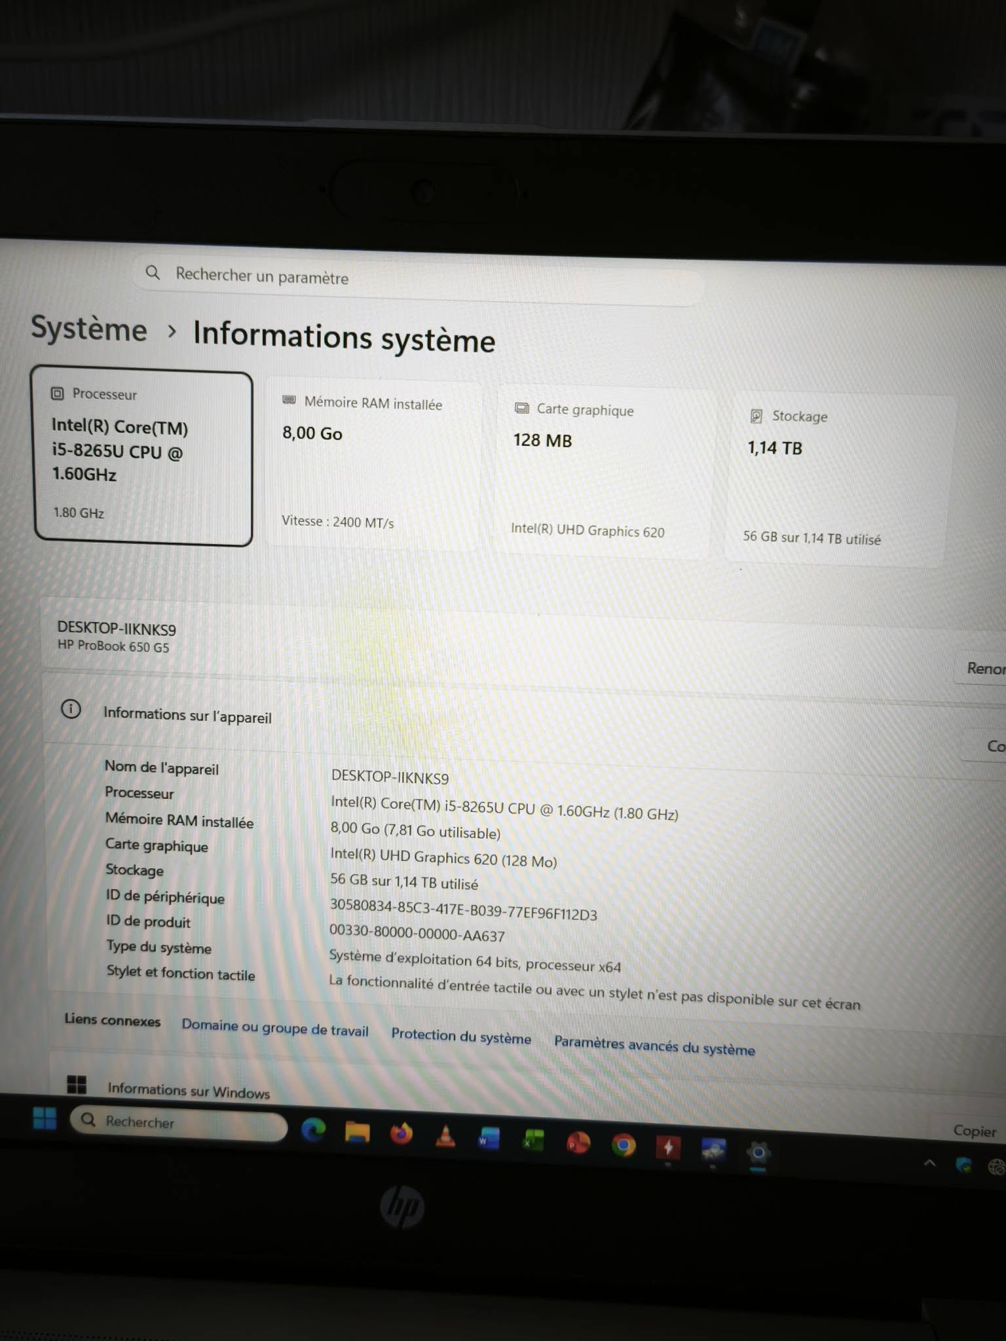The height and width of the screenshot is (1341, 1006).
Task: Click the globe network icon in system tray
Action: (997, 1167)
